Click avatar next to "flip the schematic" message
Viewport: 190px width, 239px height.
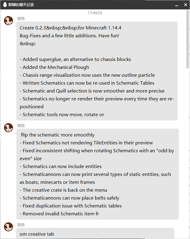[x=8, y=128]
